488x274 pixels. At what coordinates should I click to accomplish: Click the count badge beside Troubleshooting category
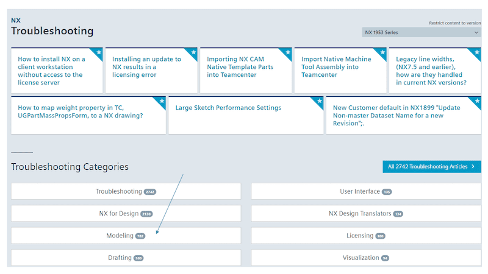(x=150, y=192)
